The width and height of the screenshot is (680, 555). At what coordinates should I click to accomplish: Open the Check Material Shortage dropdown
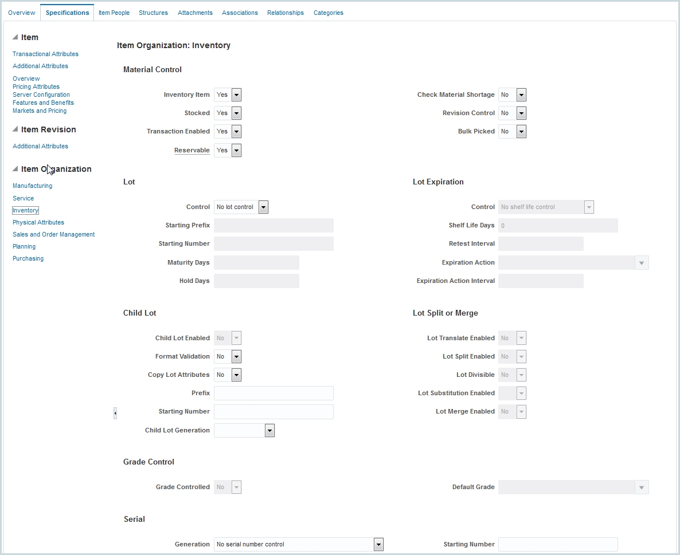tap(521, 95)
